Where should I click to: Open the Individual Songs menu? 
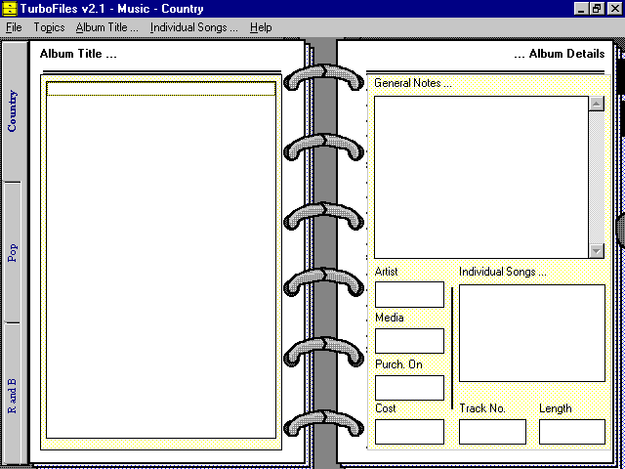[x=193, y=27]
